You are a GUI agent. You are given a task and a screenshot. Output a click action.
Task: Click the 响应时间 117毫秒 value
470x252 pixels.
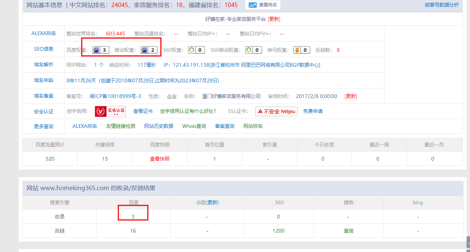coord(147,65)
